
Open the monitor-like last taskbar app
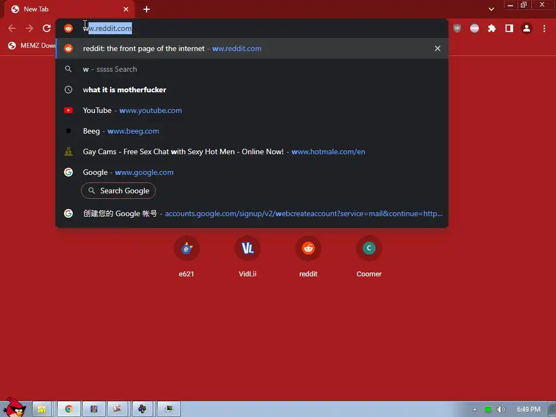click(169, 409)
